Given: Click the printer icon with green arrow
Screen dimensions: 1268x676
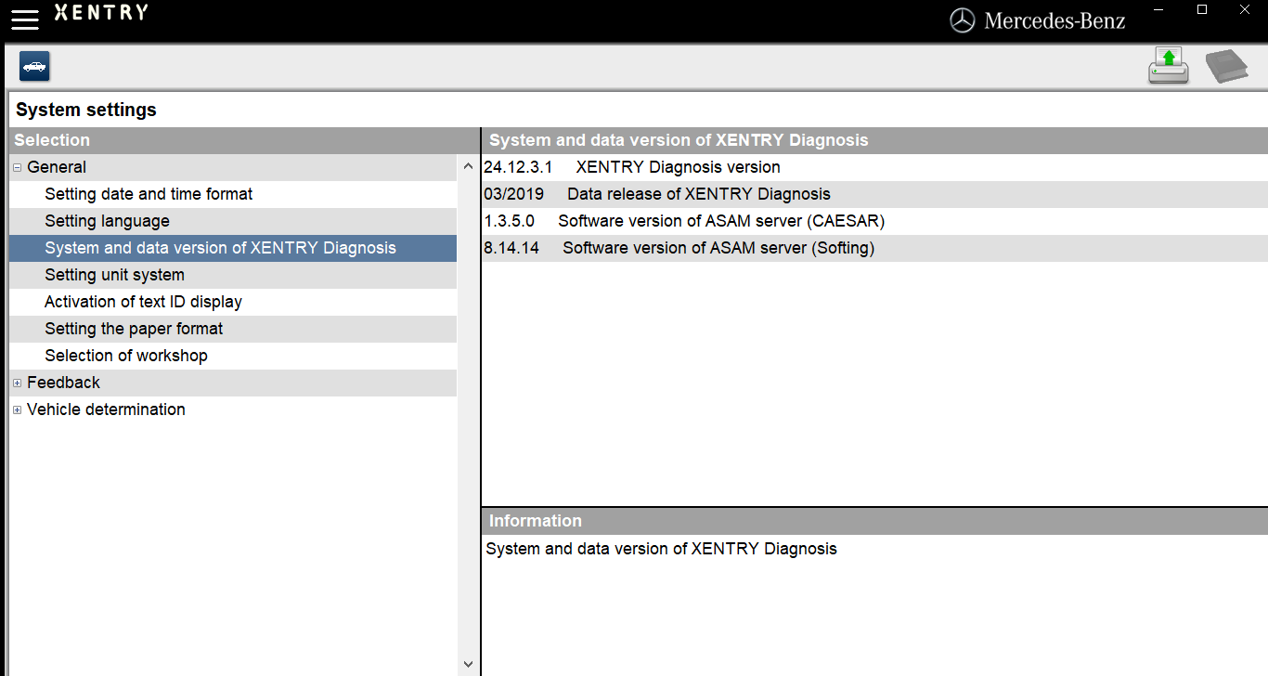Looking at the screenshot, I should click(x=1169, y=66).
